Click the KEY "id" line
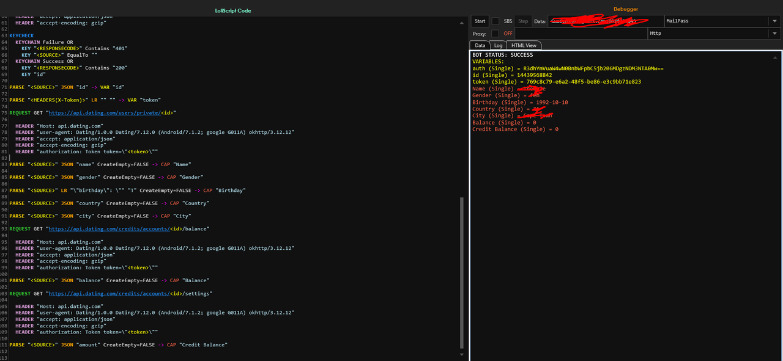The width and height of the screenshot is (783, 361). pos(34,75)
